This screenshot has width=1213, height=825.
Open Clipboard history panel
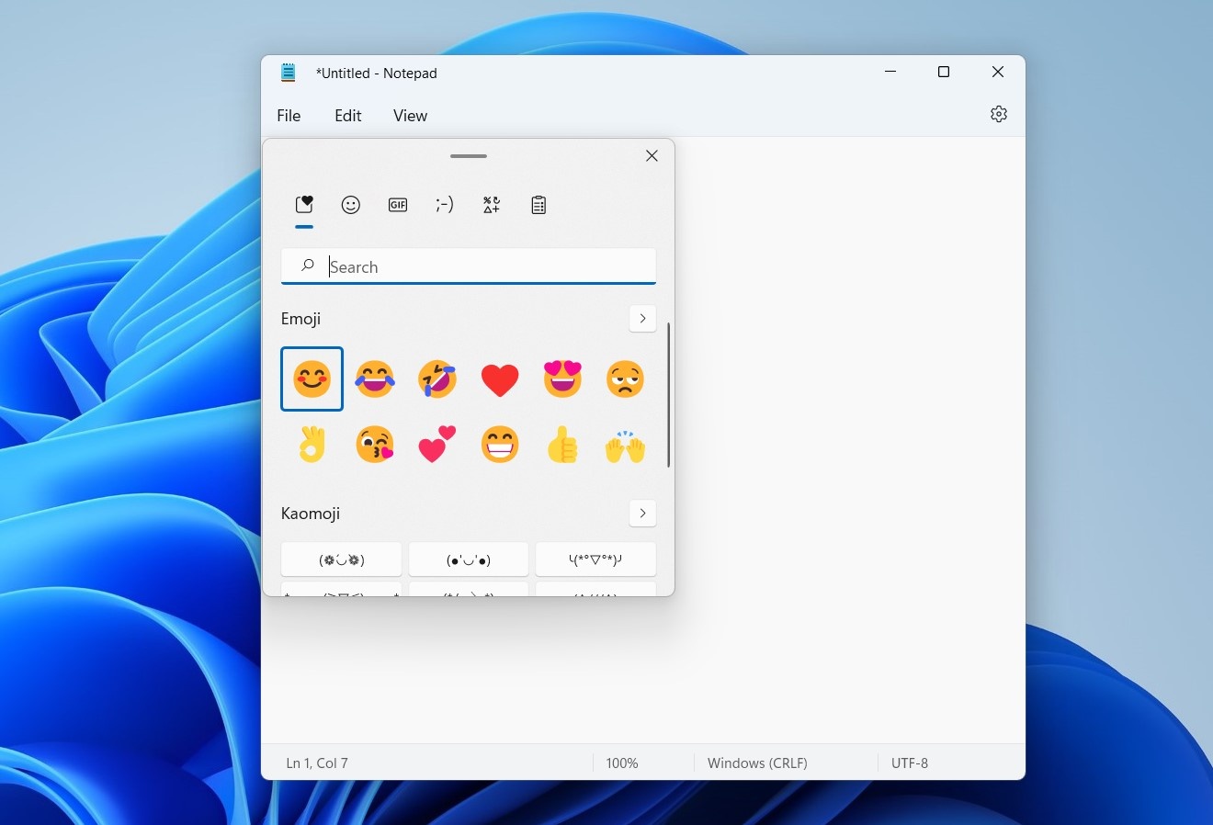pos(538,205)
